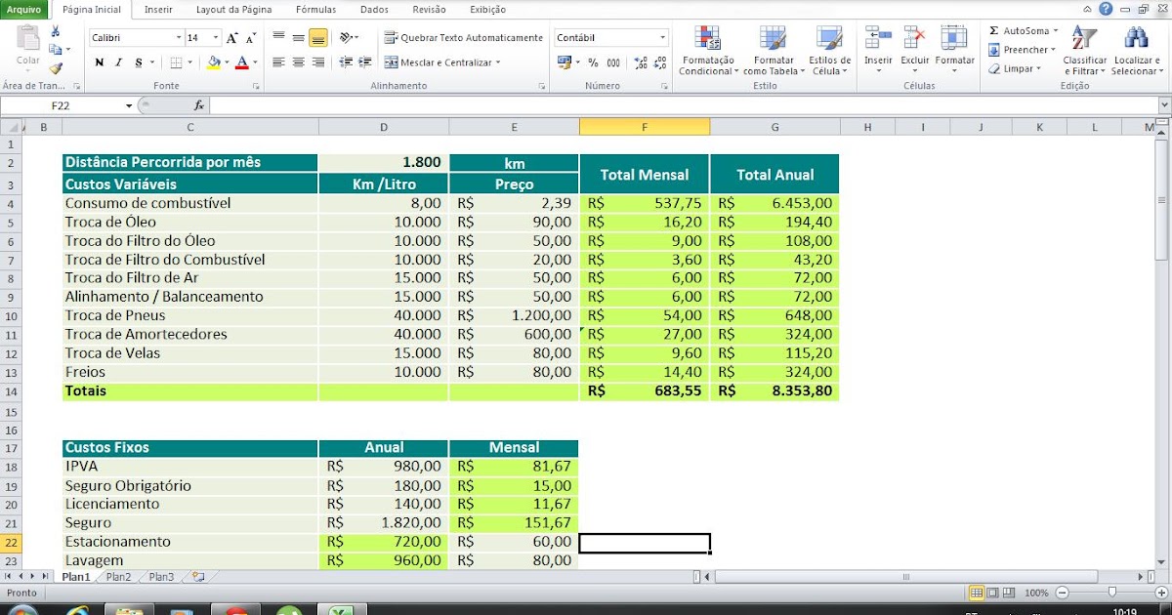This screenshot has width=1172, height=615.
Task: Click the zoom slider handle
Action: (1111, 593)
